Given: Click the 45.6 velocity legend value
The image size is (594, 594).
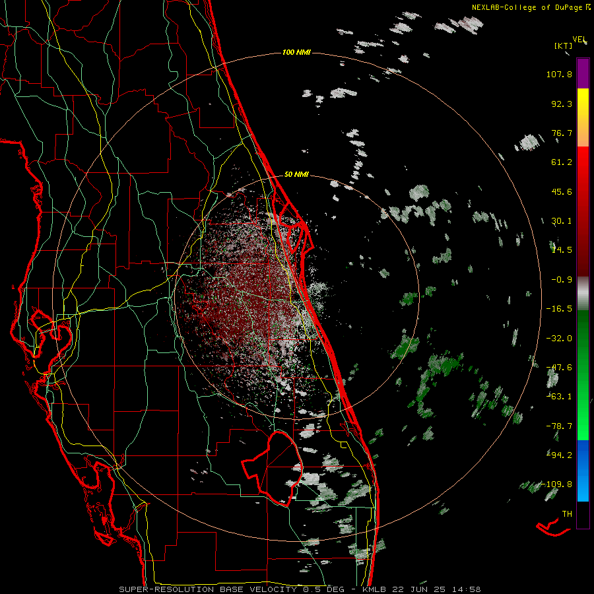Looking at the screenshot, I should (x=562, y=191).
